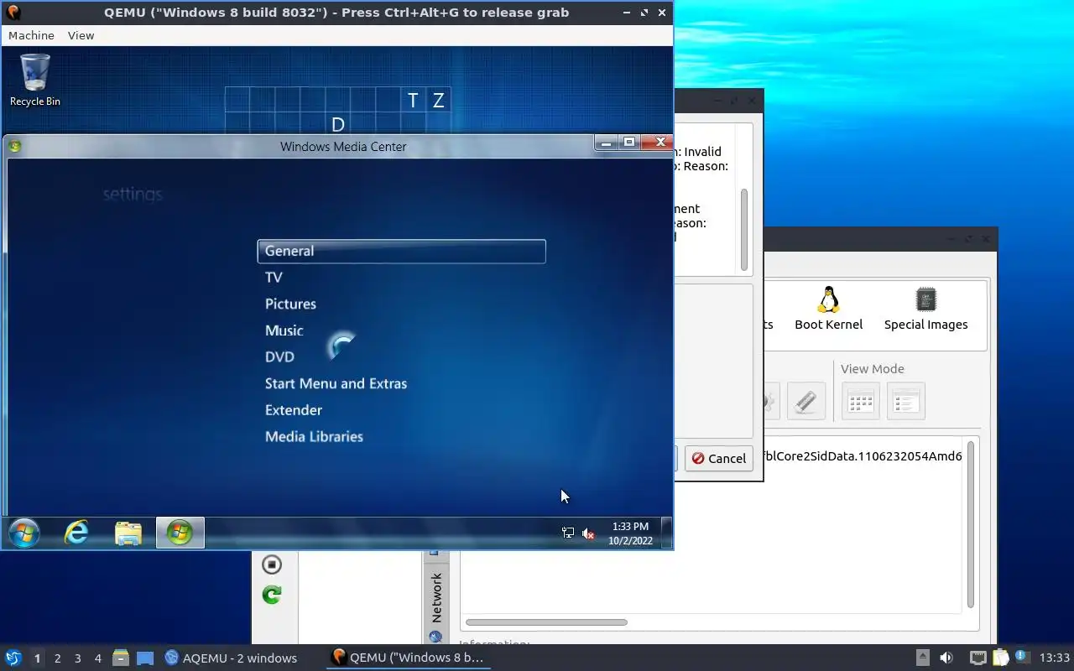Open the host system menu launcher

(x=13, y=658)
